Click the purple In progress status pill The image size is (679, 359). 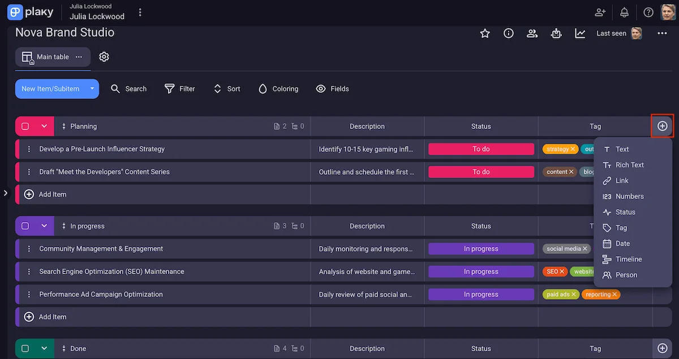[x=481, y=248]
